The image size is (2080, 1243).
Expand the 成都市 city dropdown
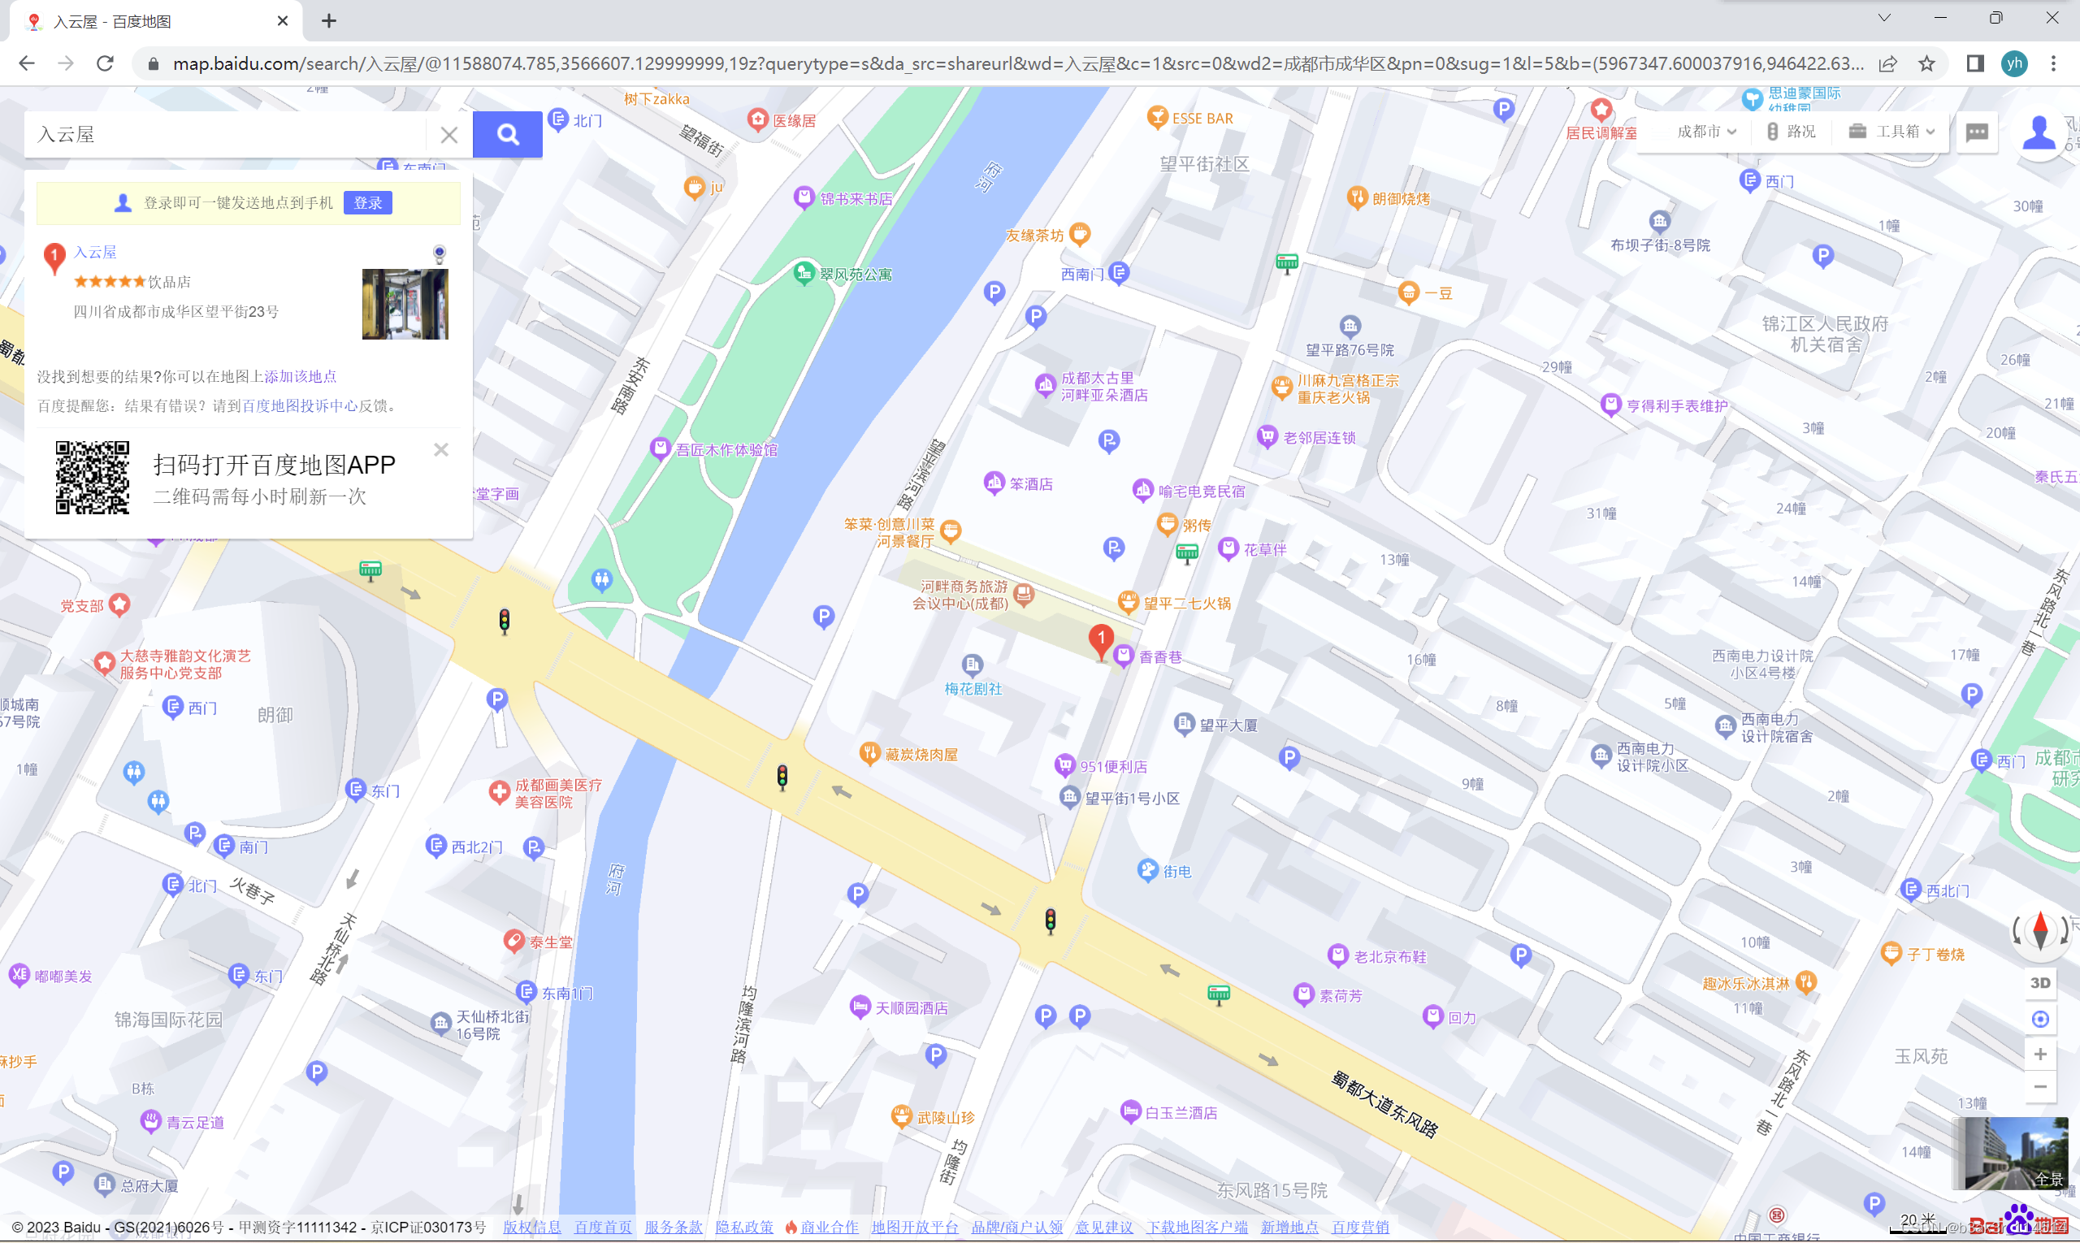coord(1706,132)
